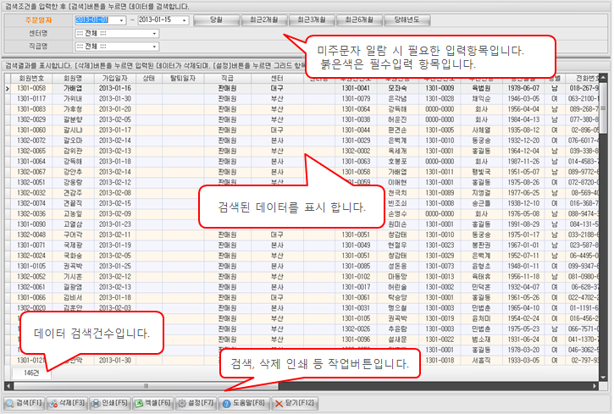This screenshot has width=614, height=414.
Task: Click member name 강안추
Action: [x=73, y=172]
